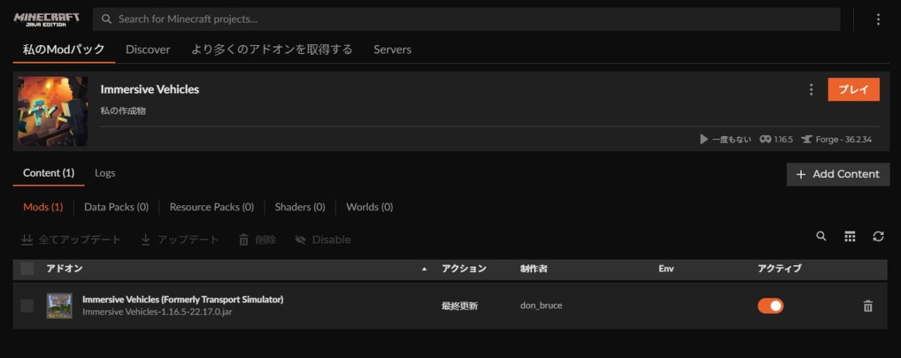Image resolution: width=901 pixels, height=358 pixels.
Task: Open Immersive Vehicles (Formerly Transport Simulator) mod name
Action: click(183, 300)
